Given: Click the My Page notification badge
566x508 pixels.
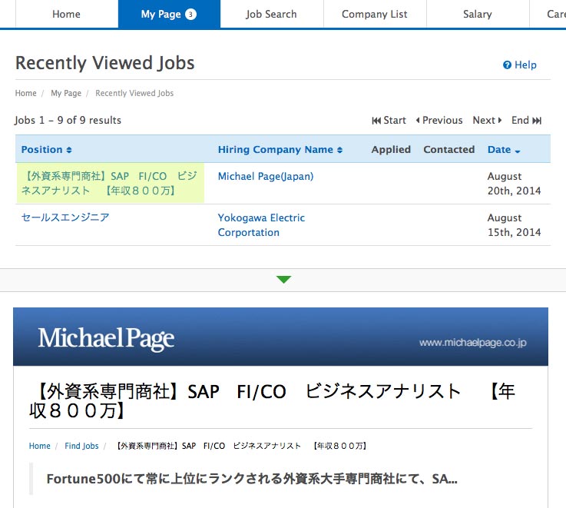Looking at the screenshot, I should coord(190,14).
